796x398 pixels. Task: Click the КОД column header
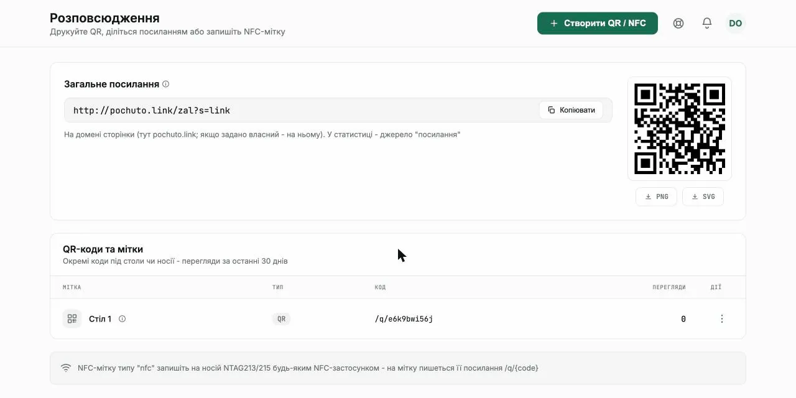pyautogui.click(x=380, y=287)
